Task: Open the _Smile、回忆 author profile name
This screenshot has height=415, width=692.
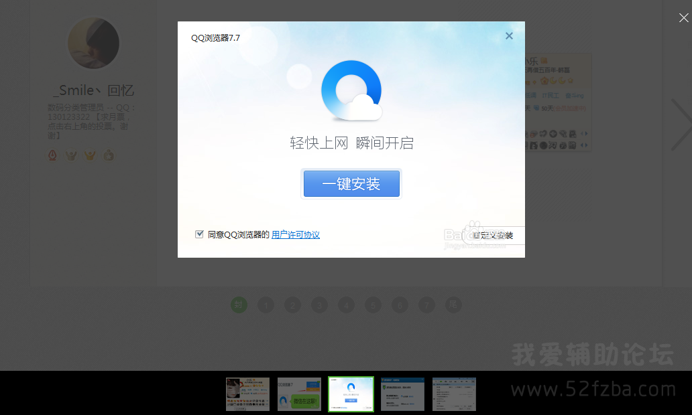Action: coord(93,90)
